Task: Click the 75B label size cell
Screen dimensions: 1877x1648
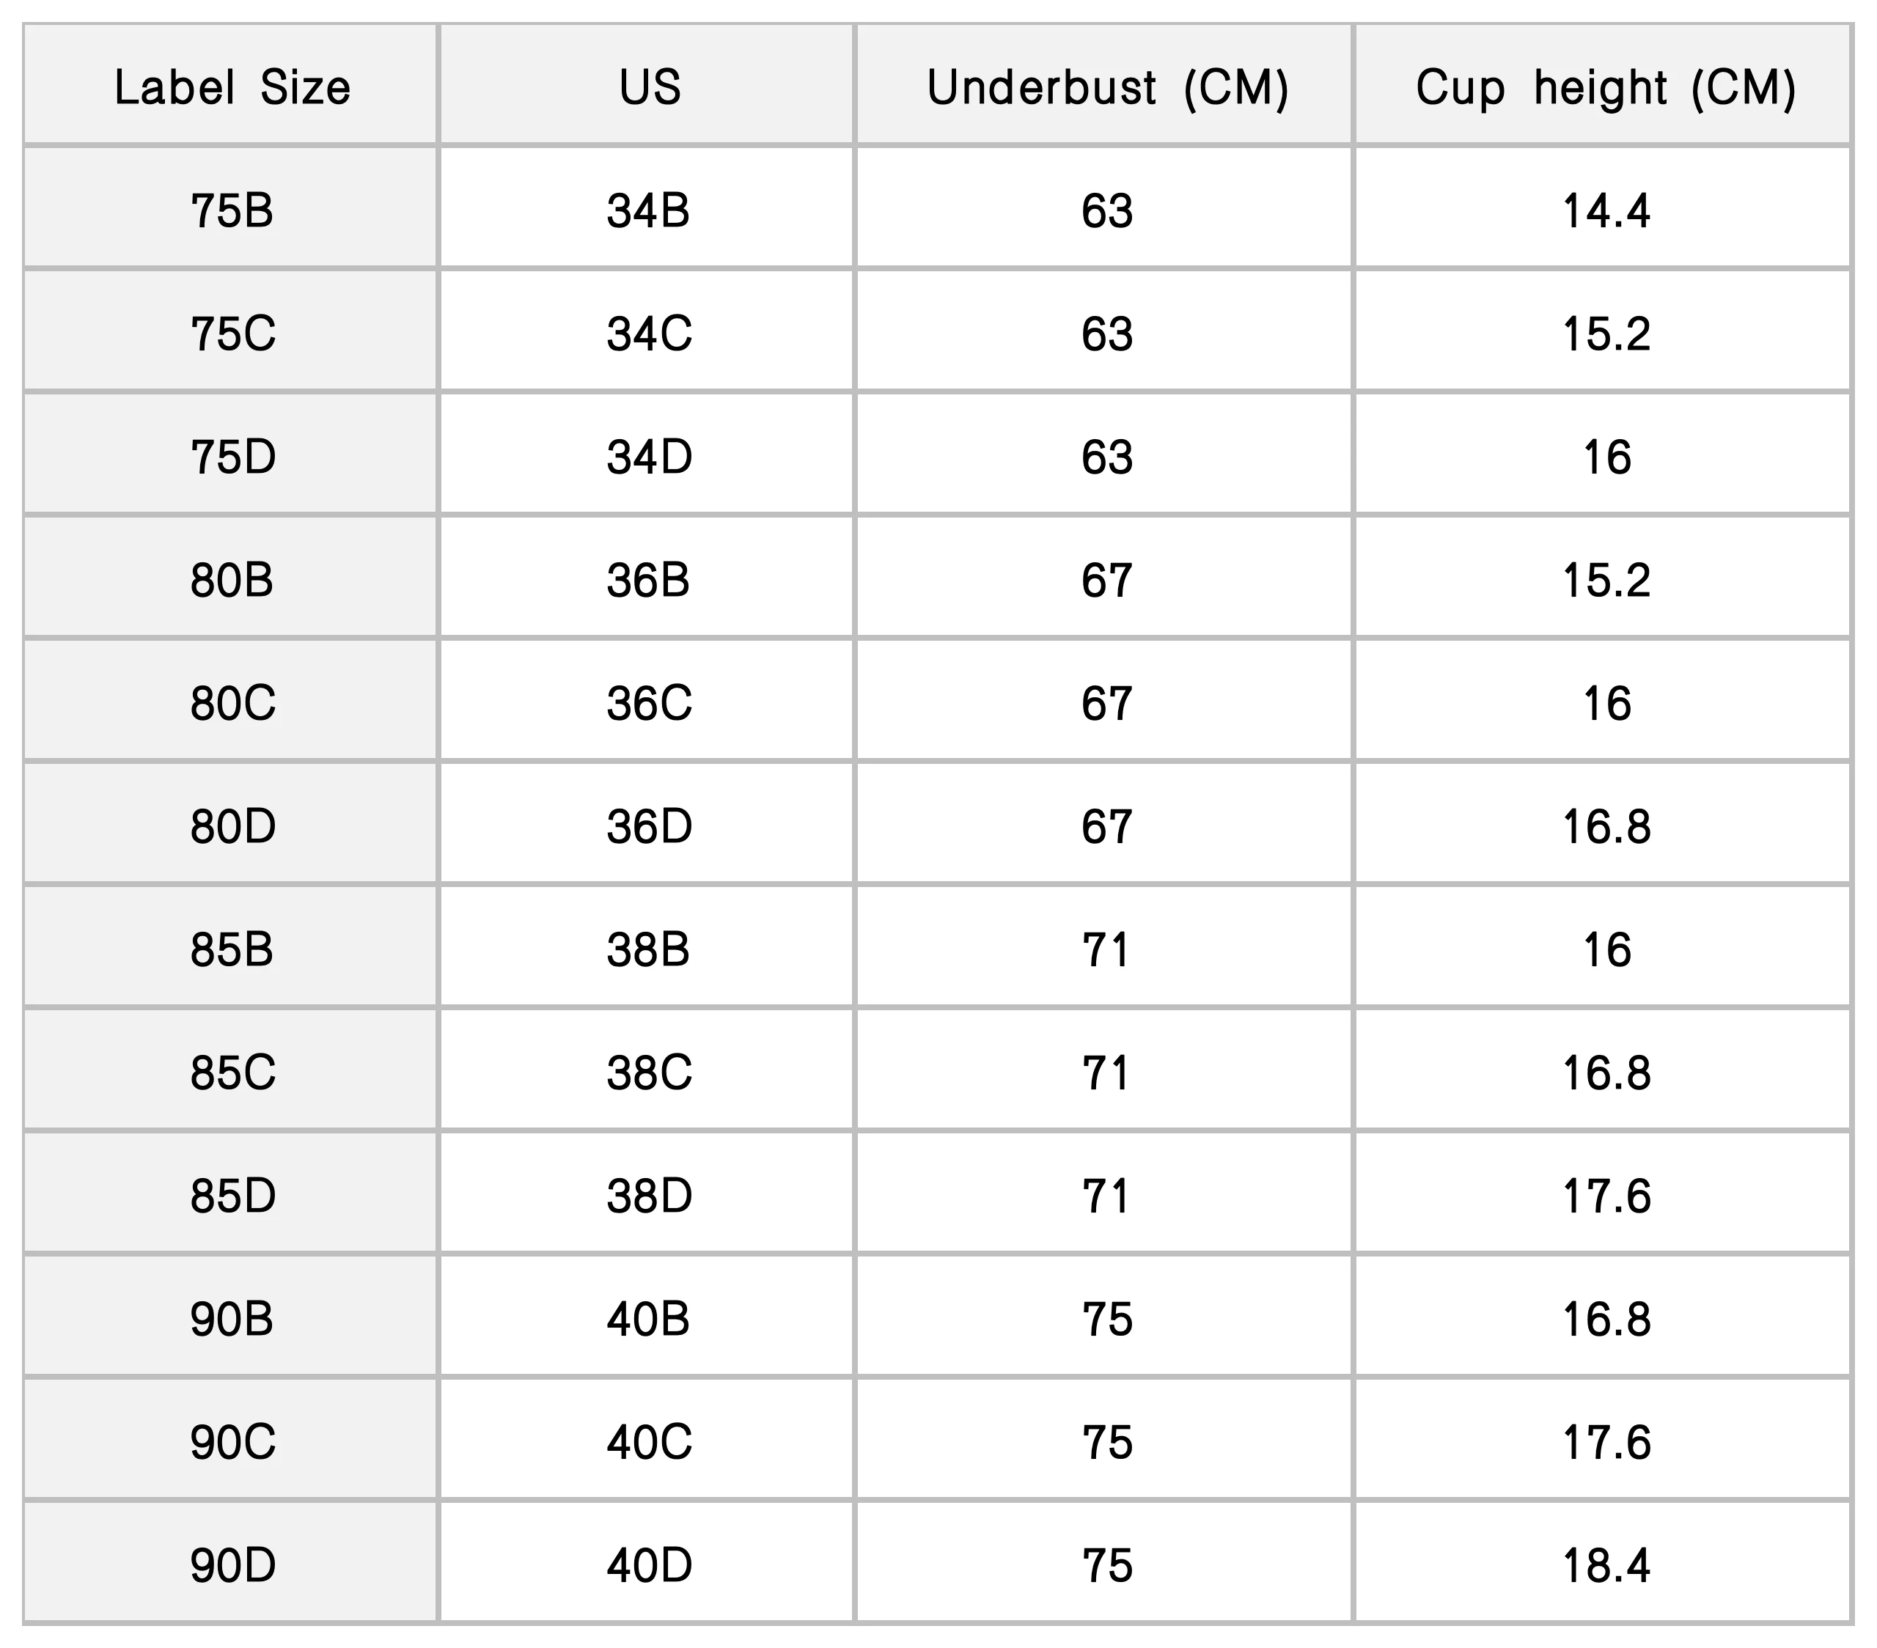Action: point(232,211)
